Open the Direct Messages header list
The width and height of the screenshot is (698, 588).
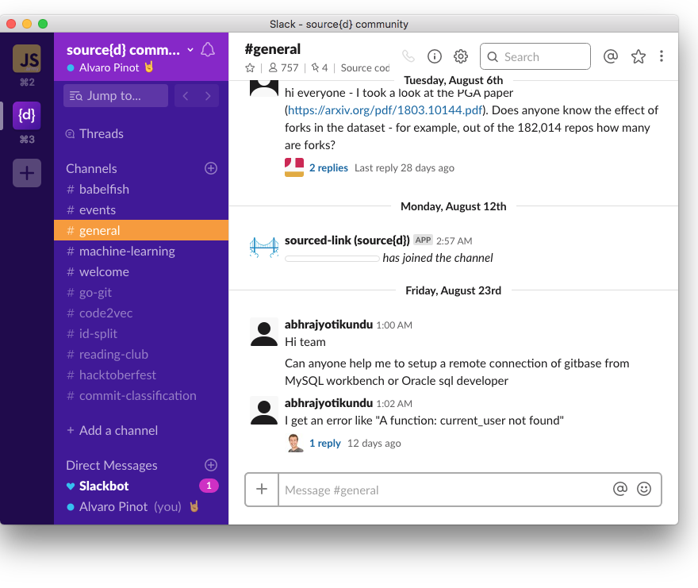112,466
